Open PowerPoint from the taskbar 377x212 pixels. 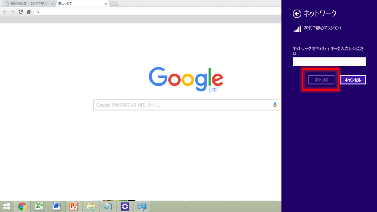(74, 206)
